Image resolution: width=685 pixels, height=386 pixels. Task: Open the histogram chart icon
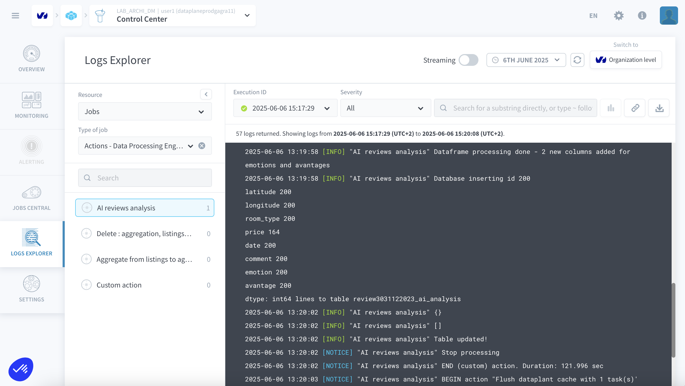point(611,108)
